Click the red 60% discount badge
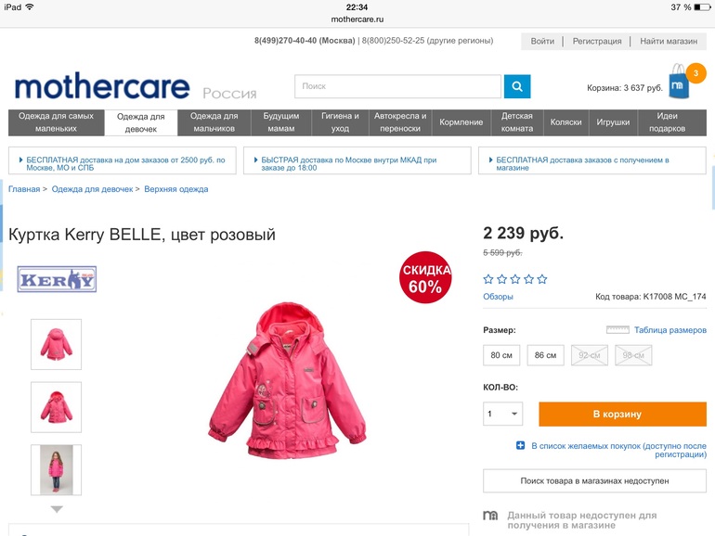The height and width of the screenshot is (536, 715). click(425, 277)
